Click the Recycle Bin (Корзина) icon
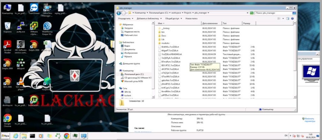This screenshot has height=140, width=322. click(x=7, y=26)
